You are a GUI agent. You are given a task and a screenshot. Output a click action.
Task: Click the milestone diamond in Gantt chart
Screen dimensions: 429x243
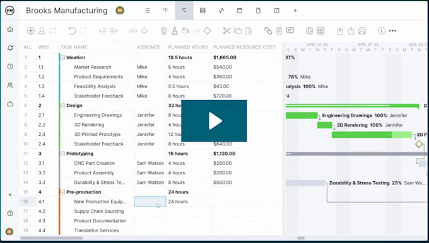tap(419, 144)
